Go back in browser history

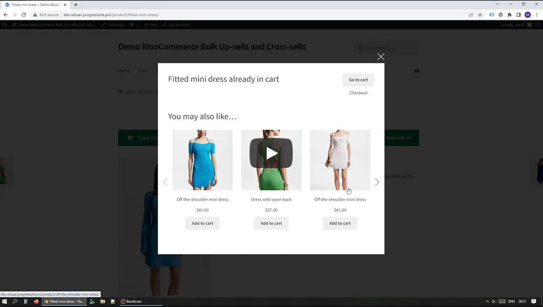pyautogui.click(x=6, y=15)
